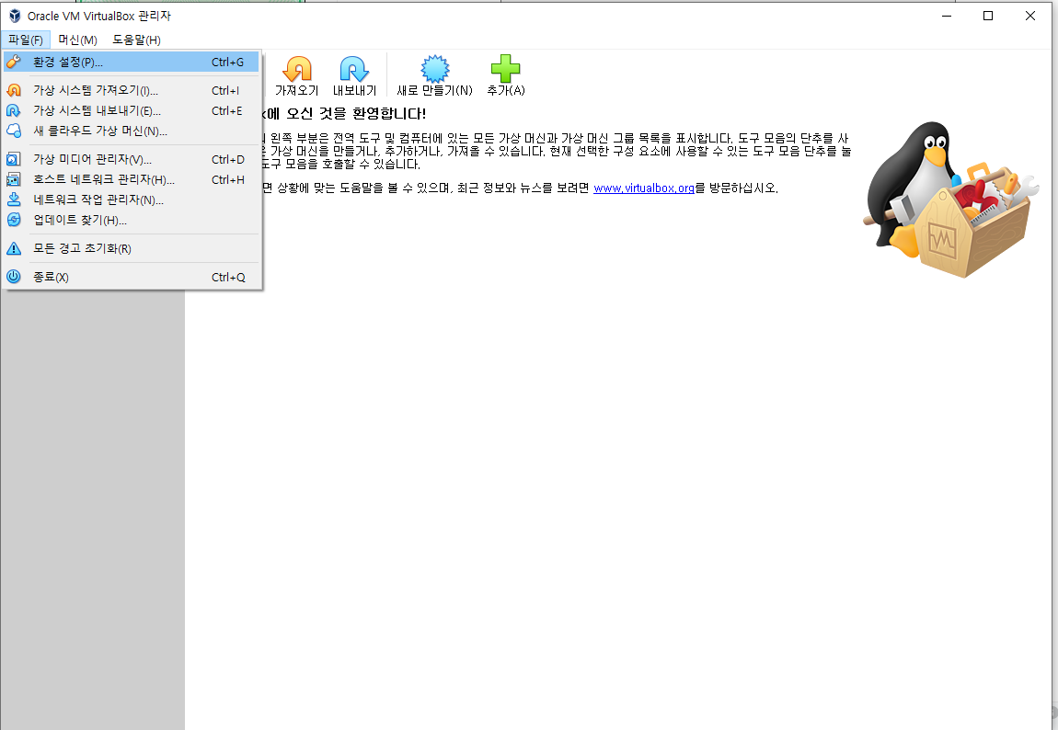This screenshot has width=1058, height=730.
Task: Maximize the VirtualBox 관리자 window
Action: click(x=988, y=16)
